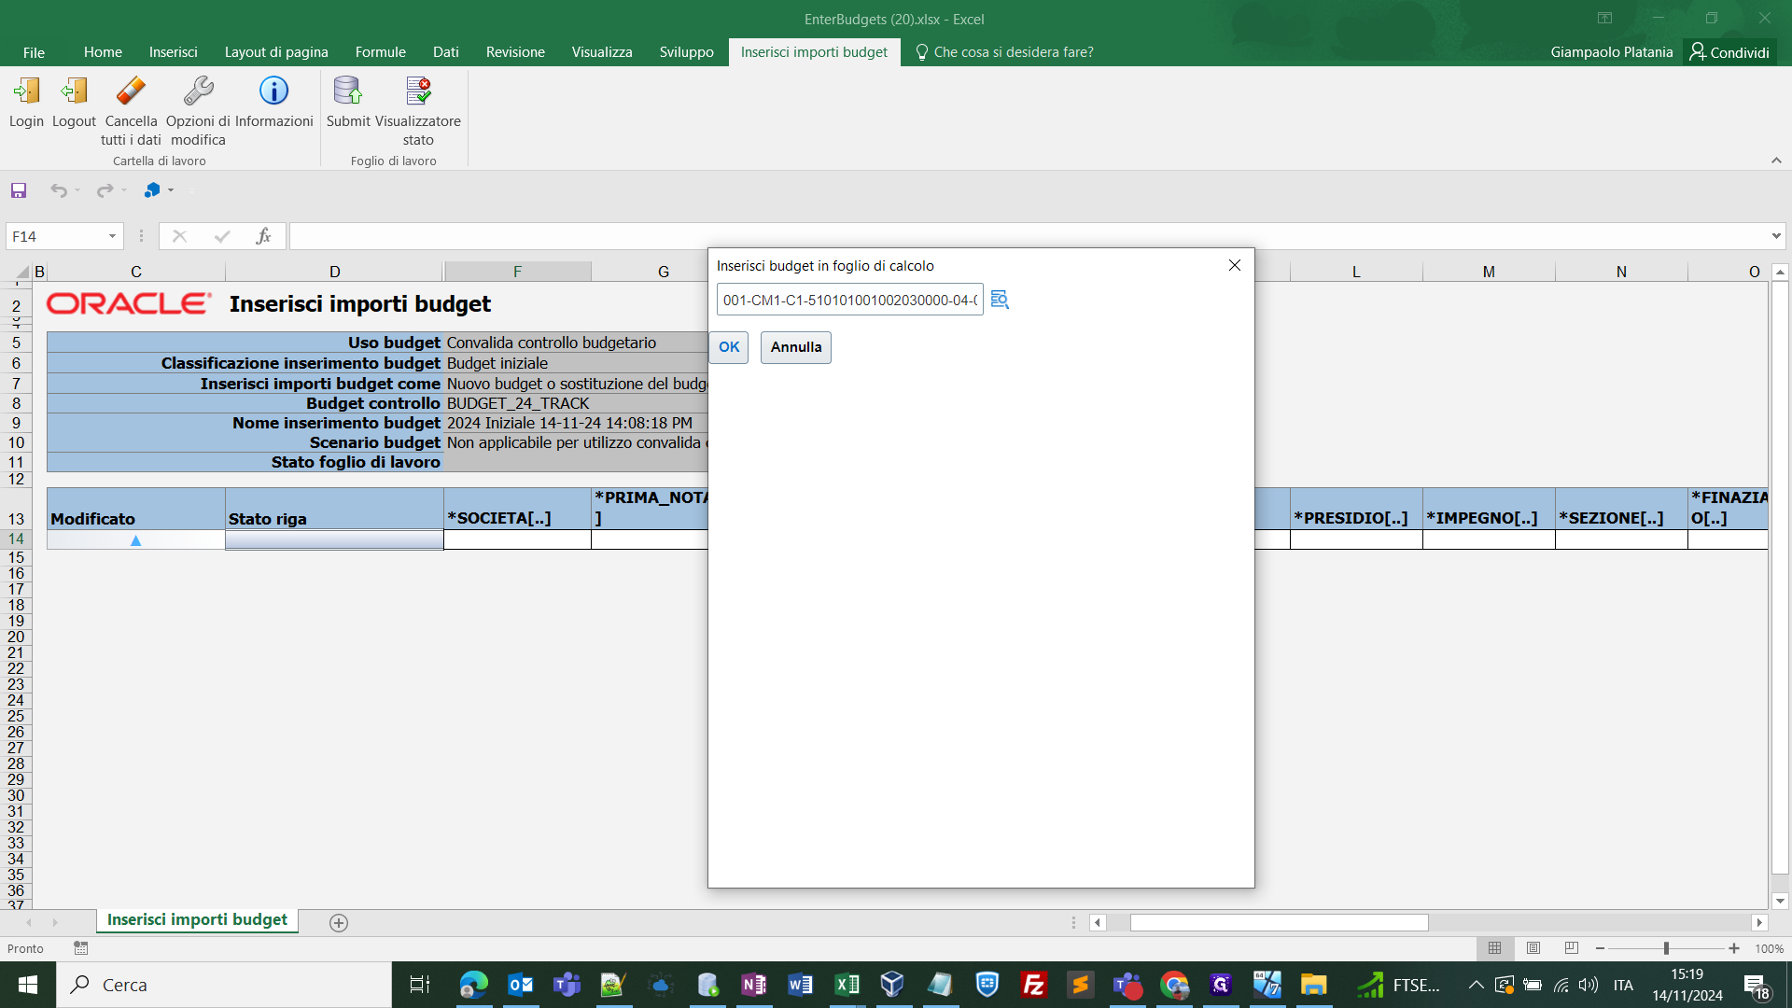
Task: Click the Save icon in quick access toolbar
Action: point(19,190)
